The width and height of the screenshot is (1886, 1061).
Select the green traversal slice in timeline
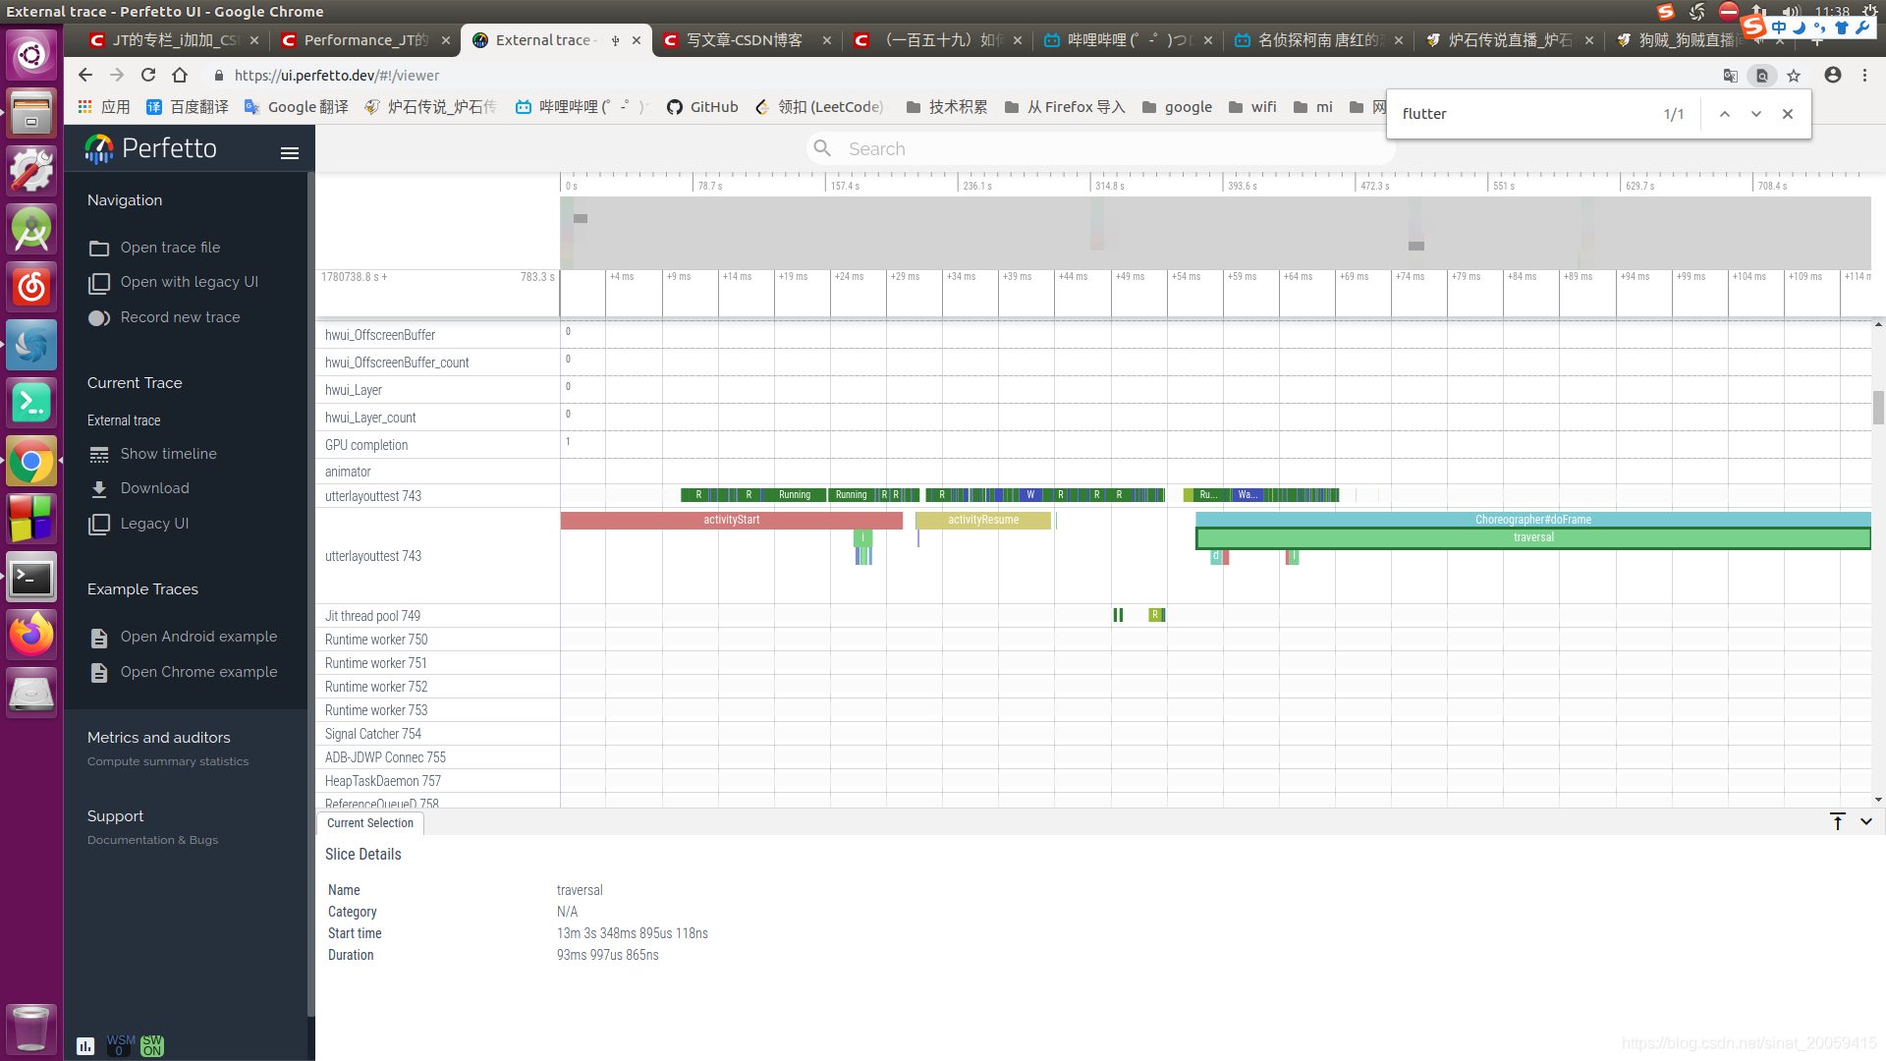tap(1532, 538)
